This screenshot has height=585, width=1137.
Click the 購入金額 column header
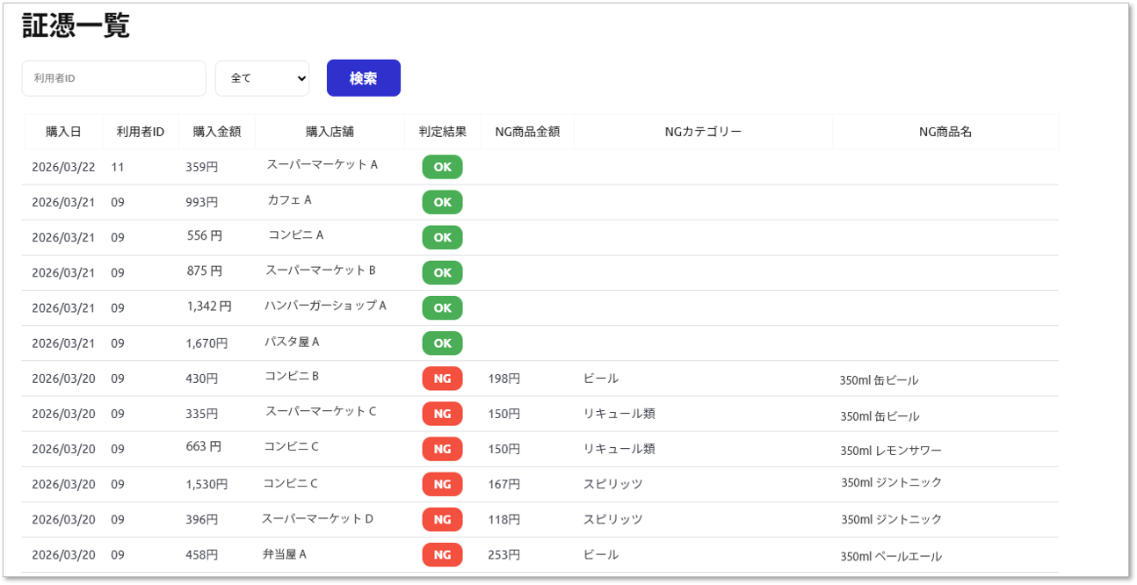(x=217, y=132)
